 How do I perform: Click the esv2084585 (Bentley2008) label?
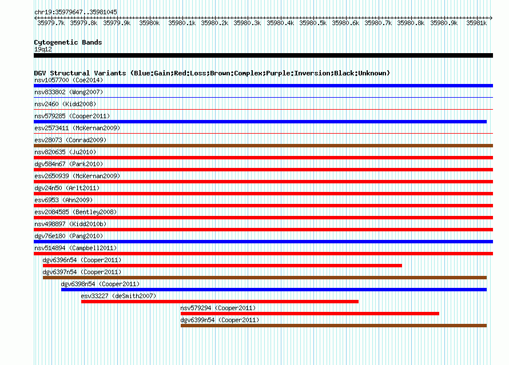click(x=75, y=212)
